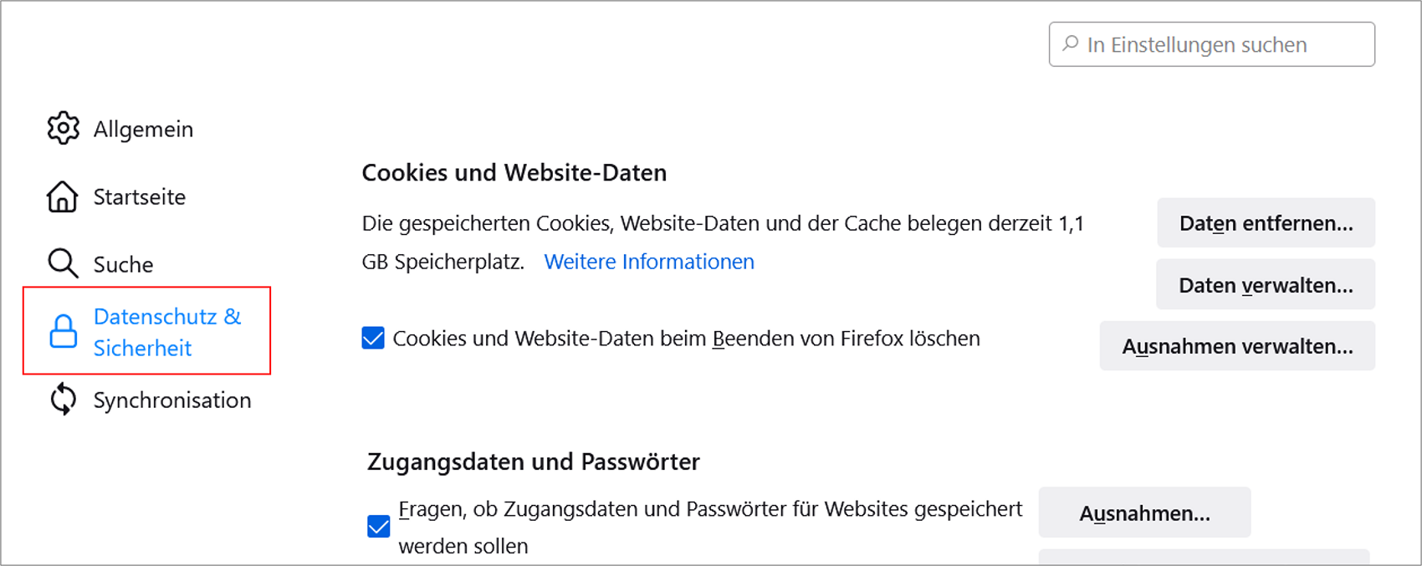Viewport: 1422px width, 566px height.
Task: Uncheck Cookies beim Beenden löschen checkbox
Action: (x=373, y=339)
